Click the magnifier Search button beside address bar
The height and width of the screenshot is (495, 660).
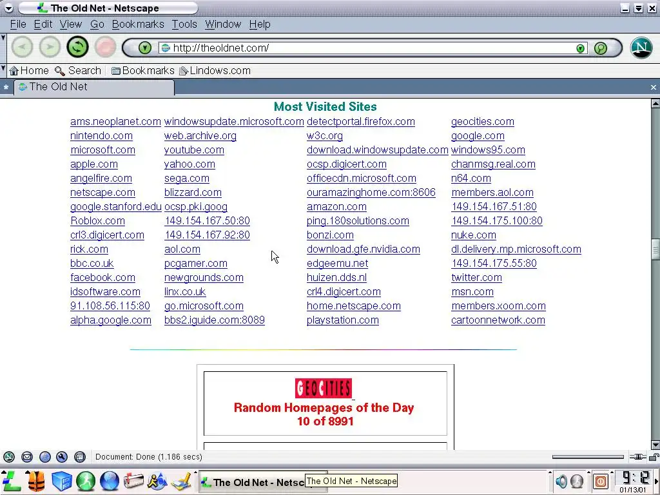601,48
